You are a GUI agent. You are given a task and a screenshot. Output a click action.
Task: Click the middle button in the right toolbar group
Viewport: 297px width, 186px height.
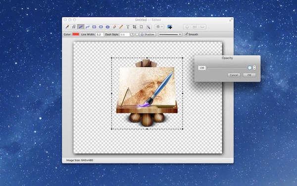click(x=195, y=27)
